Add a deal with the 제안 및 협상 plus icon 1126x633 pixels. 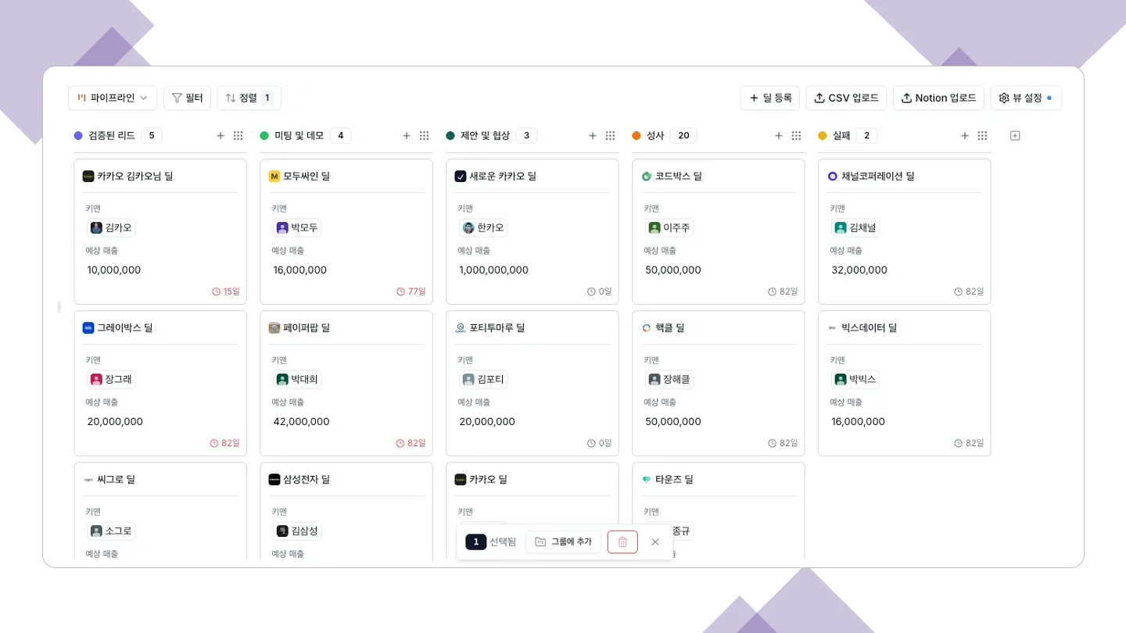pyautogui.click(x=593, y=135)
